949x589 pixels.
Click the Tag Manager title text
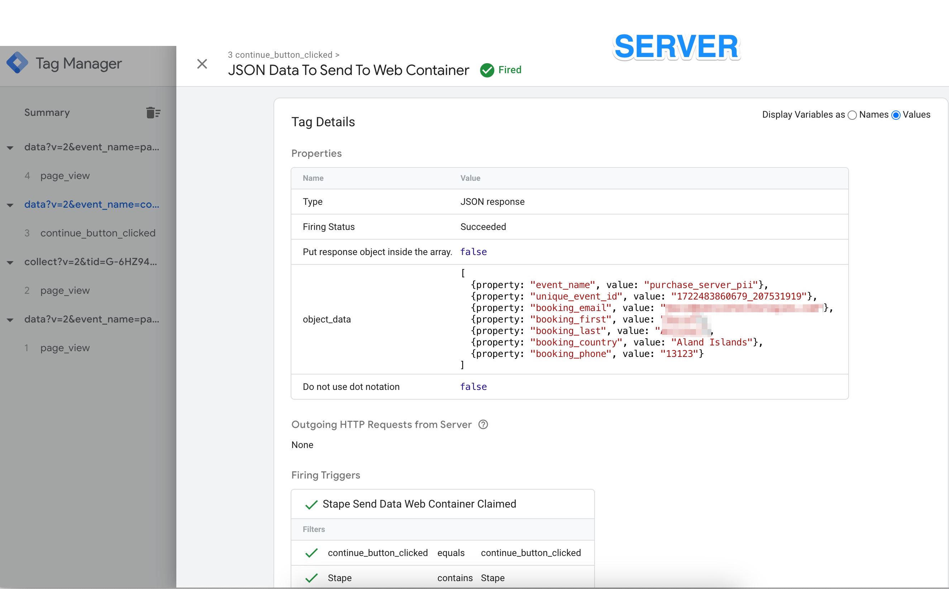point(78,63)
